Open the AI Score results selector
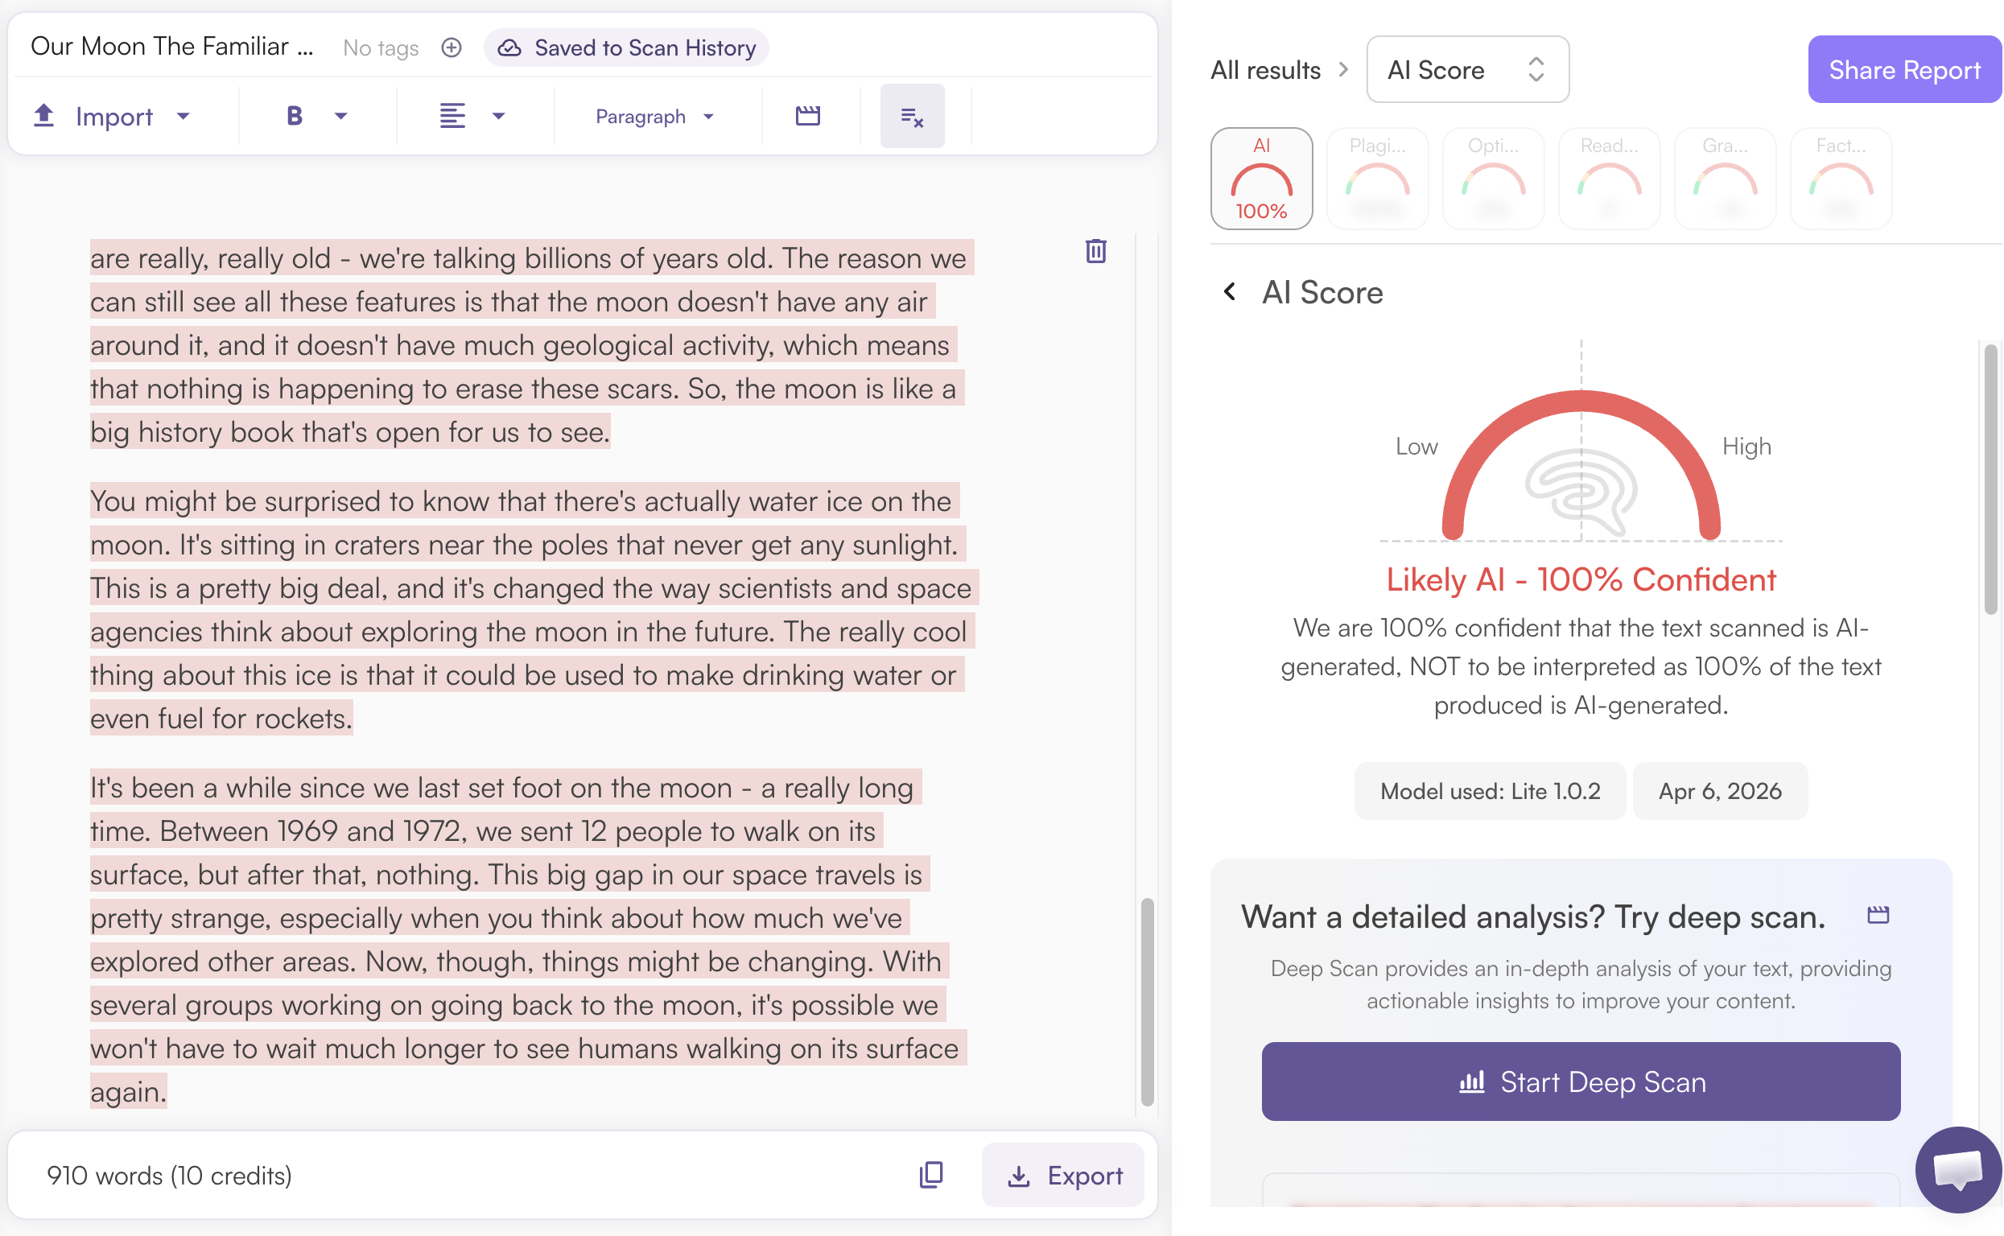Image resolution: width=2004 pixels, height=1236 pixels. [1467, 69]
